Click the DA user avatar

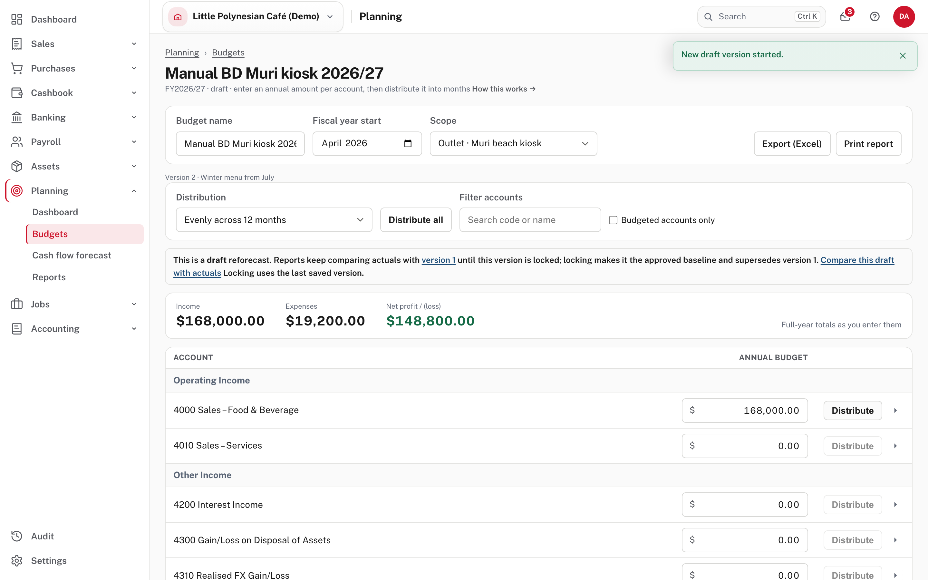coord(904,16)
